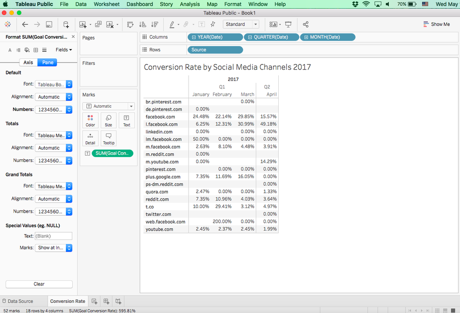Switch to the Axis tab
Image resolution: width=460 pixels, height=313 pixels.
point(28,63)
